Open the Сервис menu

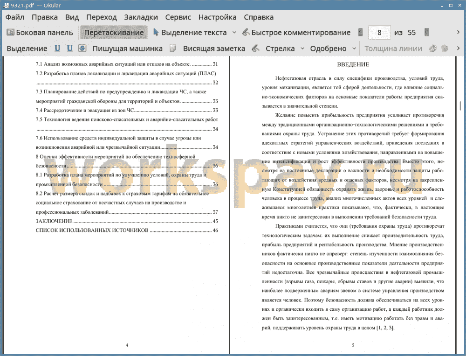point(178,17)
